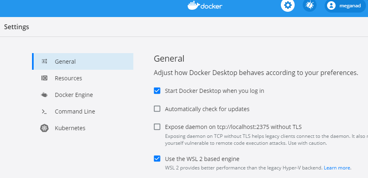Open the settings gear icon

point(287,5)
